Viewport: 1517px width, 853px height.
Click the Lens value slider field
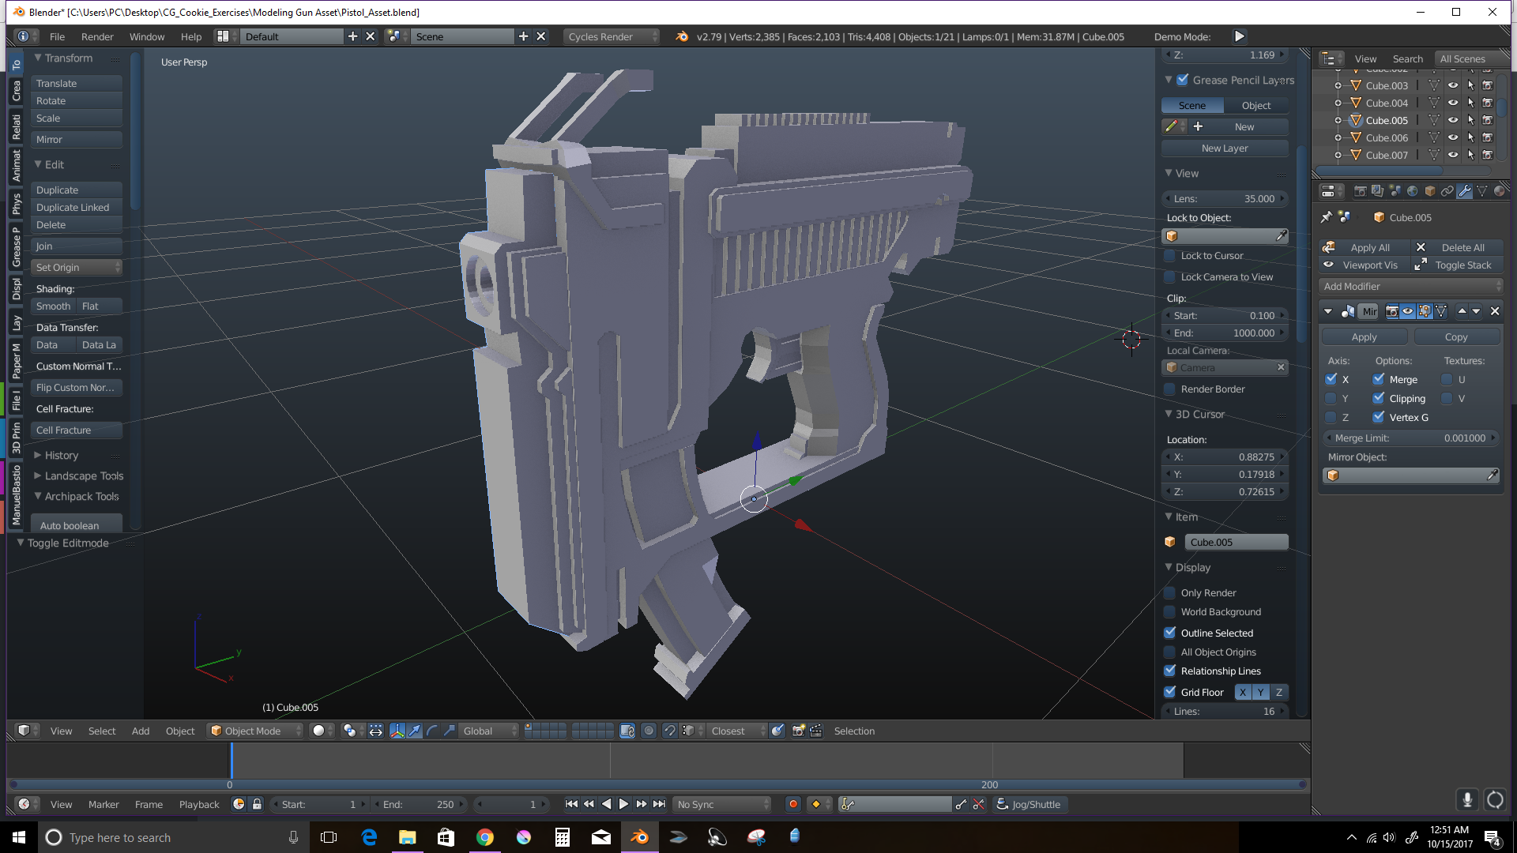click(1224, 199)
